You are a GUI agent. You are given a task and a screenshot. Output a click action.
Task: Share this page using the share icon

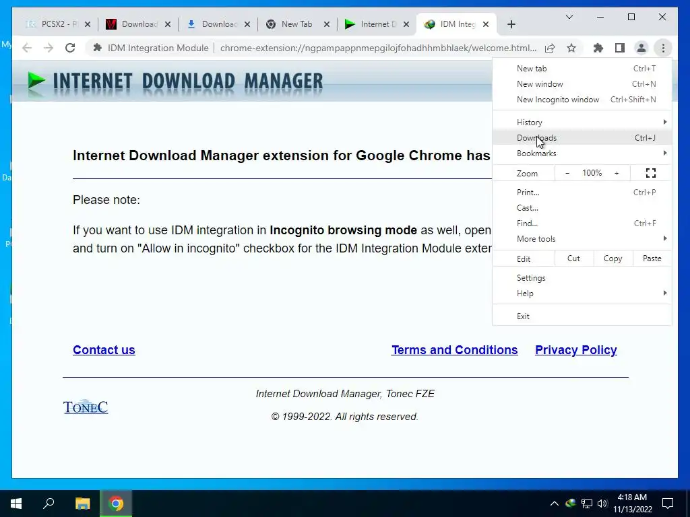point(550,48)
